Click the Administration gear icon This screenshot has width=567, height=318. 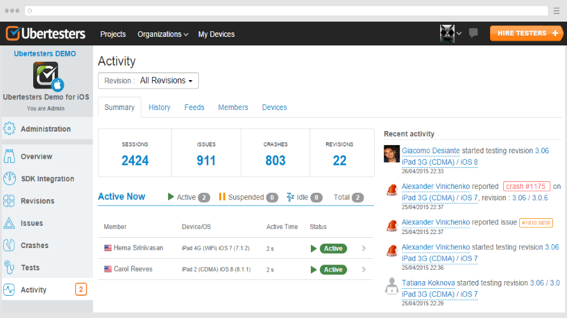point(10,128)
